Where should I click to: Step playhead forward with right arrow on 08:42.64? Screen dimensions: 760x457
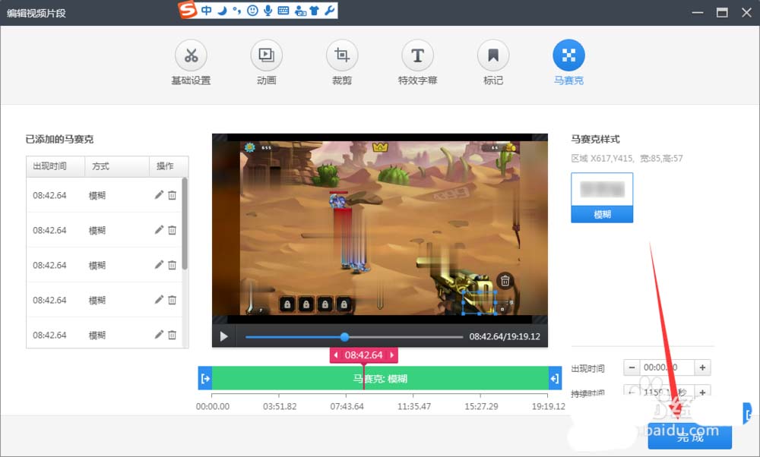click(391, 355)
